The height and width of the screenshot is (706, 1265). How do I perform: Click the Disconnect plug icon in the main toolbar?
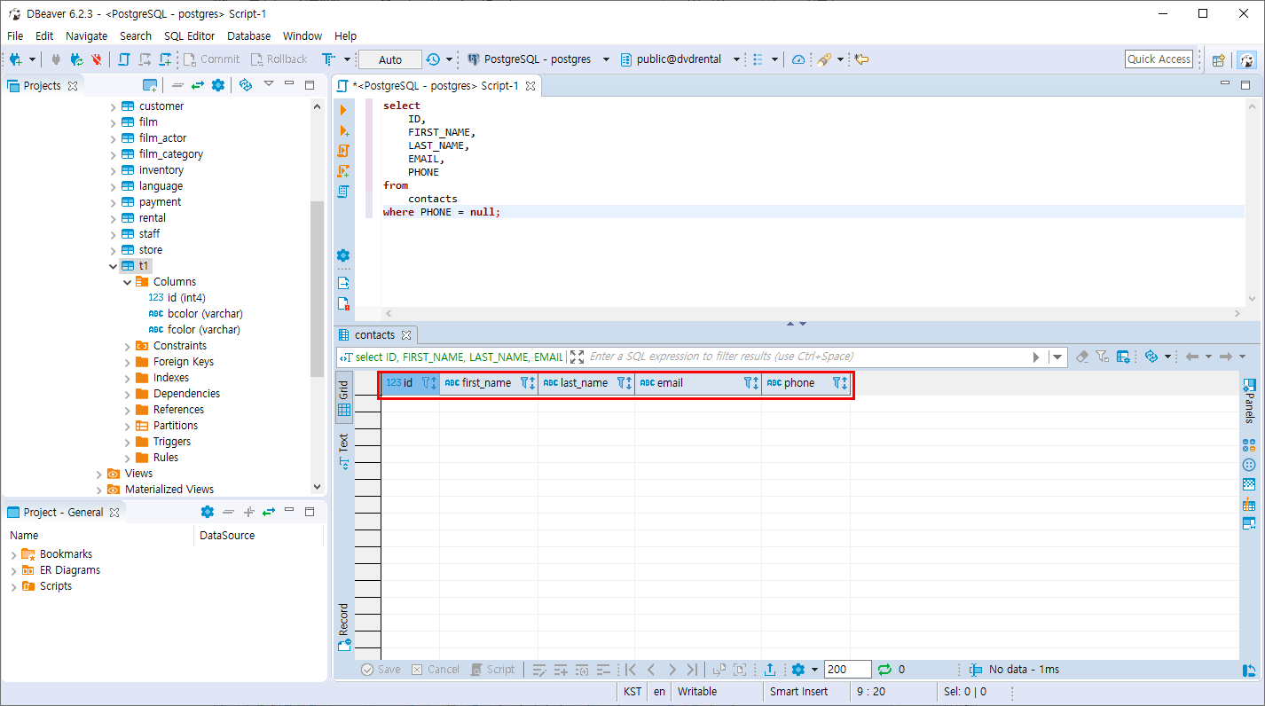[56, 59]
